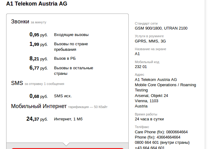Select the 24 часа в сутки value
The height and width of the screenshot is (149, 215).
[x=149, y=119]
